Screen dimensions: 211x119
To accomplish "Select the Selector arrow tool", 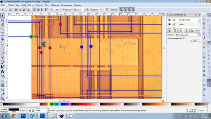I will [2, 16].
